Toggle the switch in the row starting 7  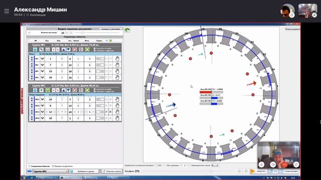(100, 65)
